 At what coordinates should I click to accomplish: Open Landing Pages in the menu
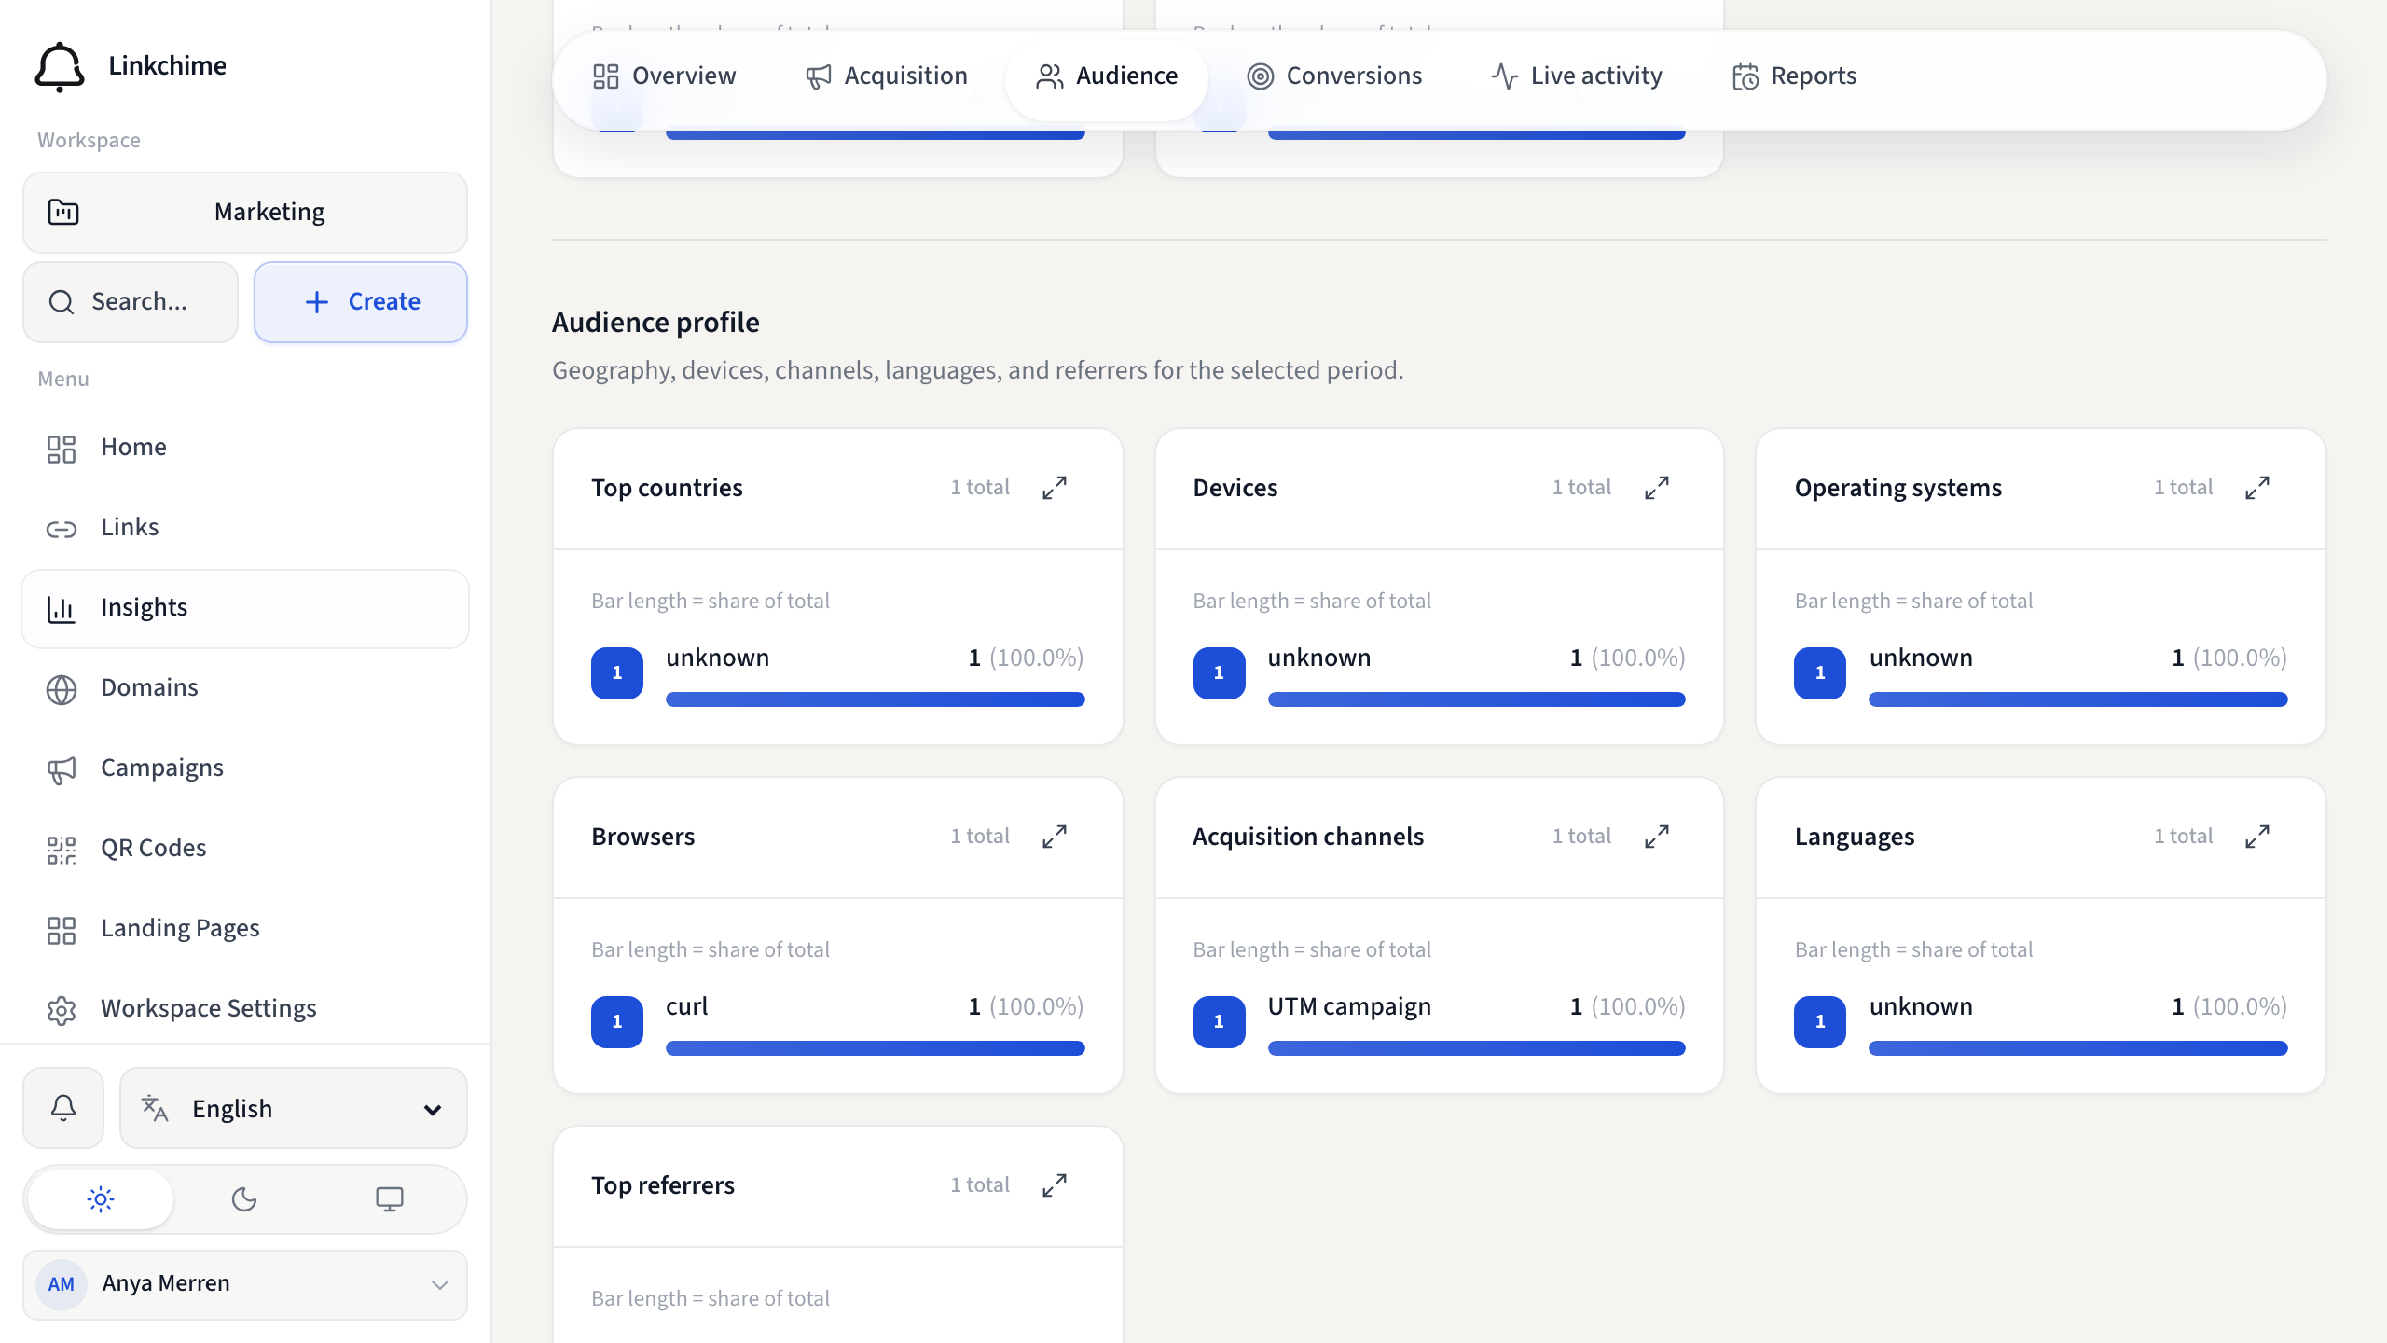245,930
